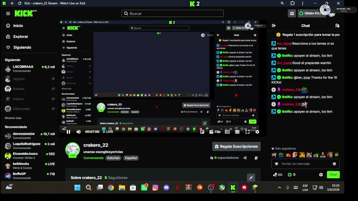This screenshot has width=358, height=201.
Task: Open the chat users list icon
Action: point(337,26)
